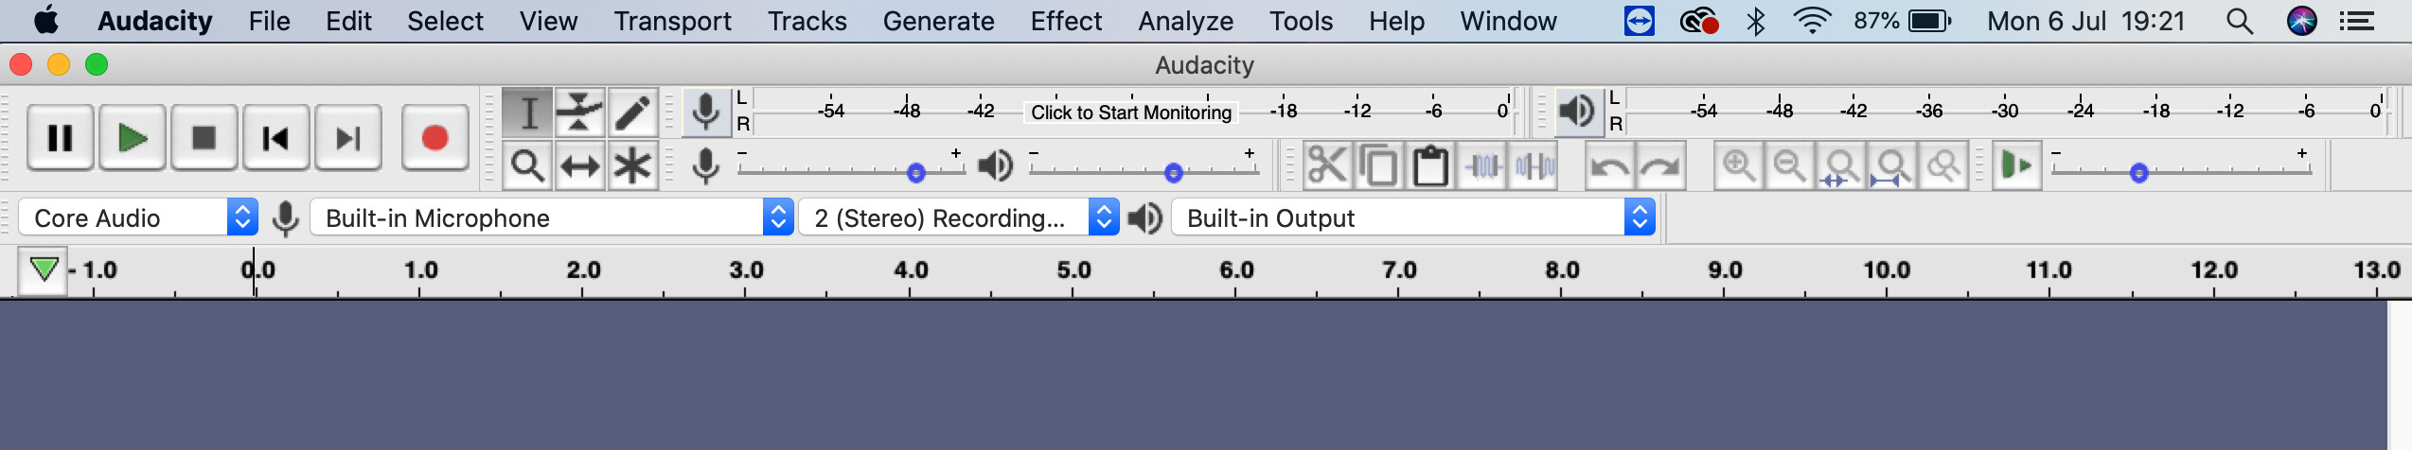This screenshot has width=2412, height=450.
Task: Click the Undo arrow button
Action: [1610, 166]
